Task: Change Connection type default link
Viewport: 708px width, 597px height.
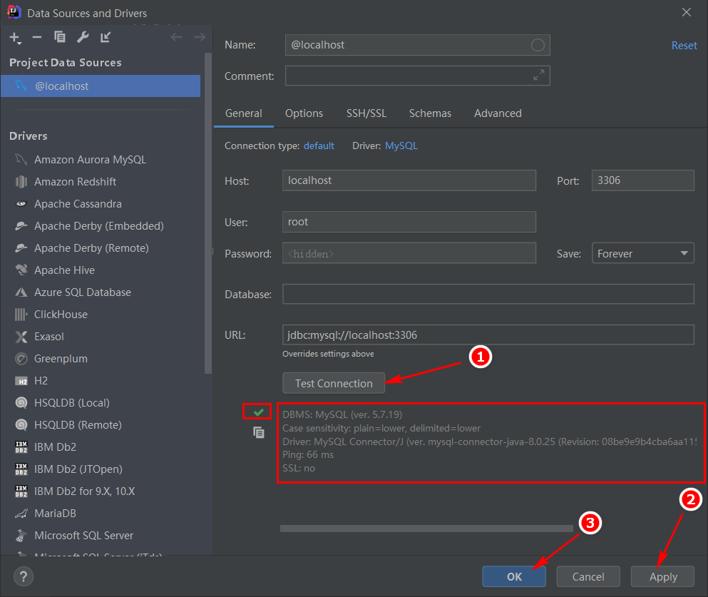Action: 319,146
